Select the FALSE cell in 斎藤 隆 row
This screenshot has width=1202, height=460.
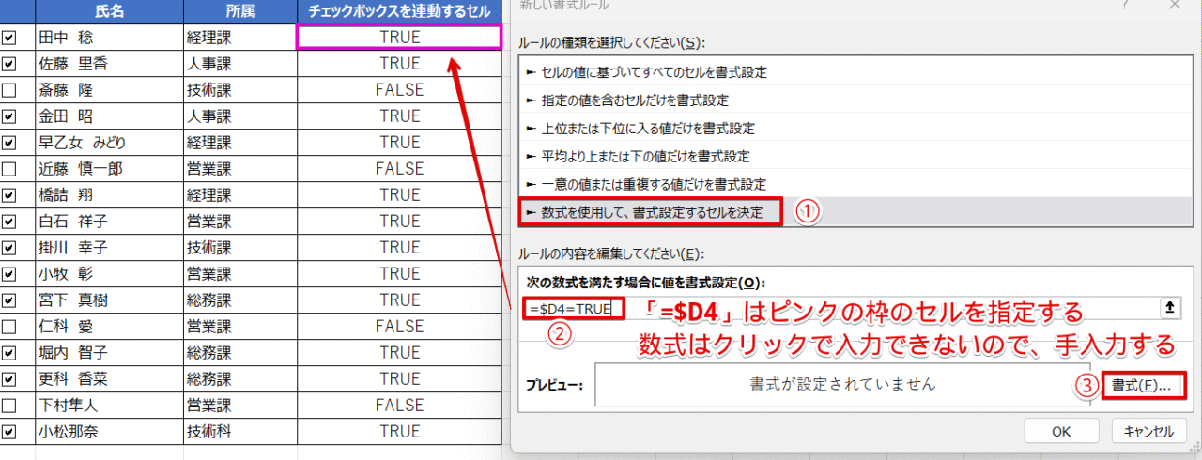tap(399, 91)
